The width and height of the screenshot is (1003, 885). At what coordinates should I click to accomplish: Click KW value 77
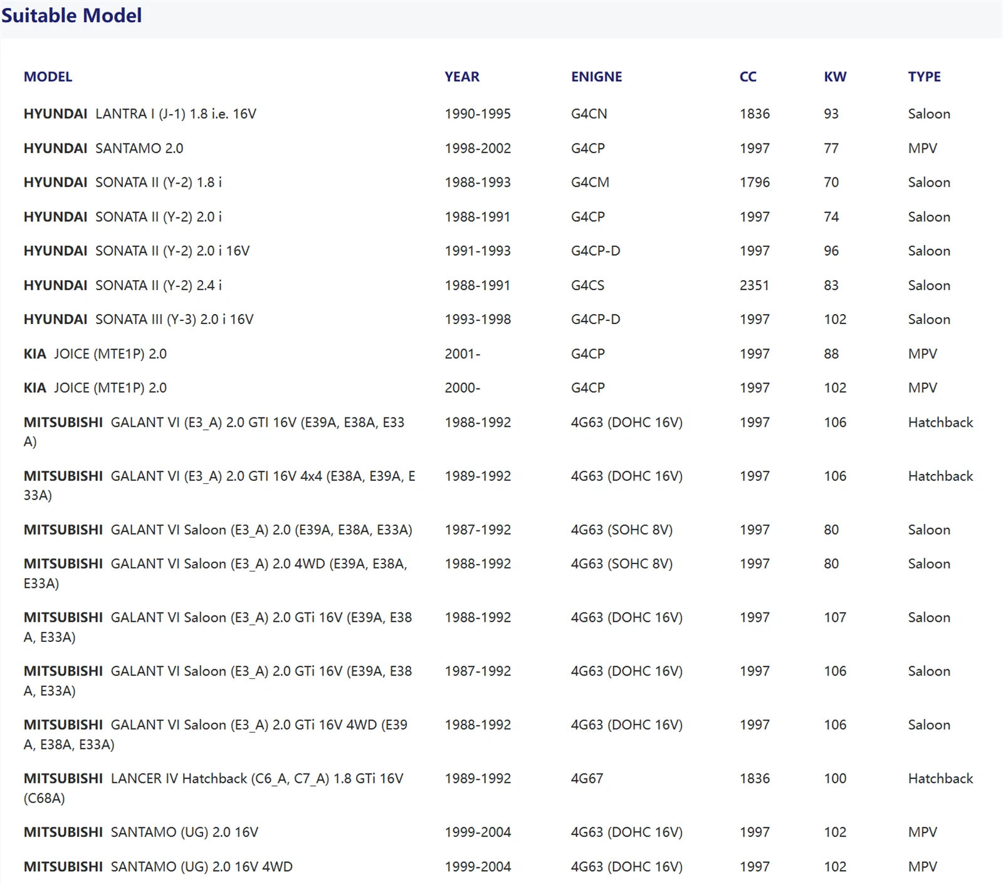coord(831,148)
